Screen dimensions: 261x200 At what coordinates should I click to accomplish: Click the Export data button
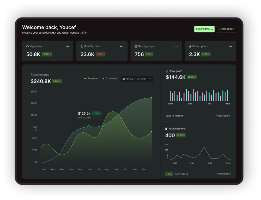[x=204, y=29]
